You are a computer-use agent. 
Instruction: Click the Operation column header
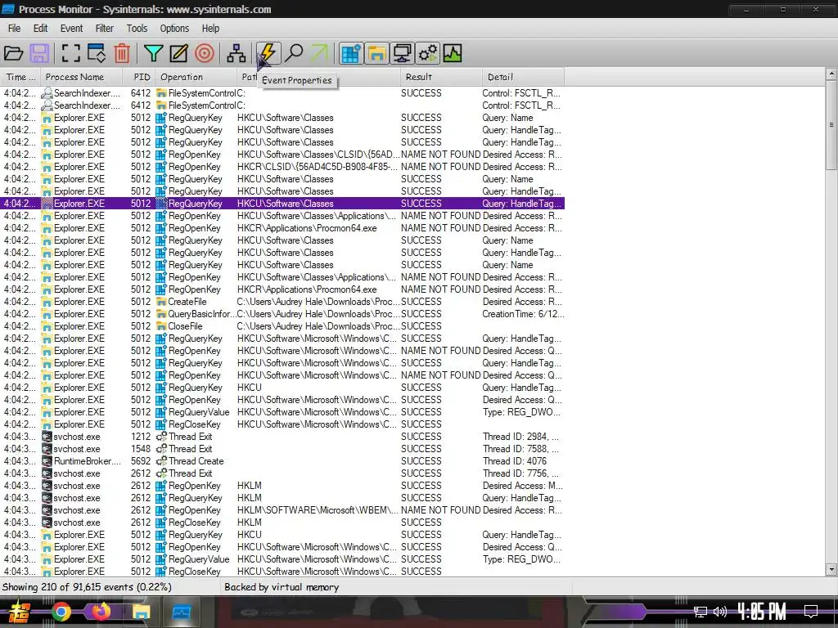[196, 77]
